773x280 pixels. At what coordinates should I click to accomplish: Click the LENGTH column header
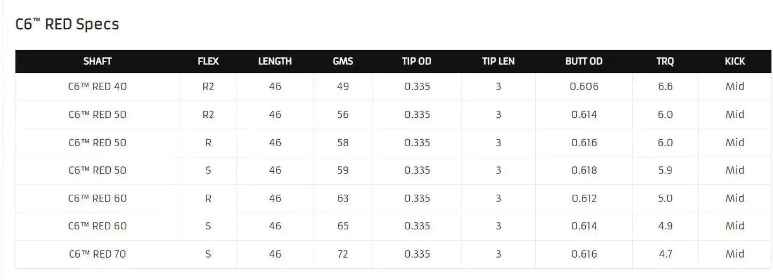point(275,61)
